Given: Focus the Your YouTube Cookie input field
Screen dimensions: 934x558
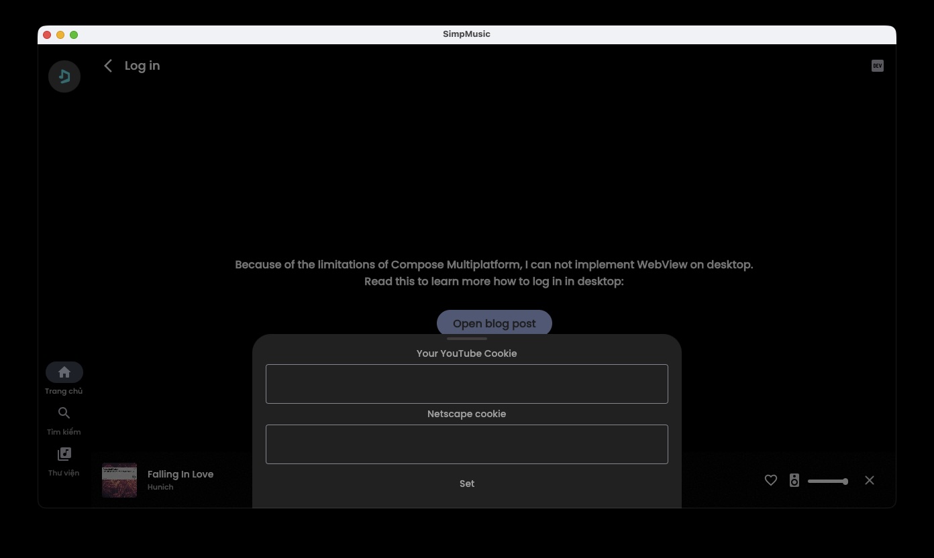Looking at the screenshot, I should 467,384.
